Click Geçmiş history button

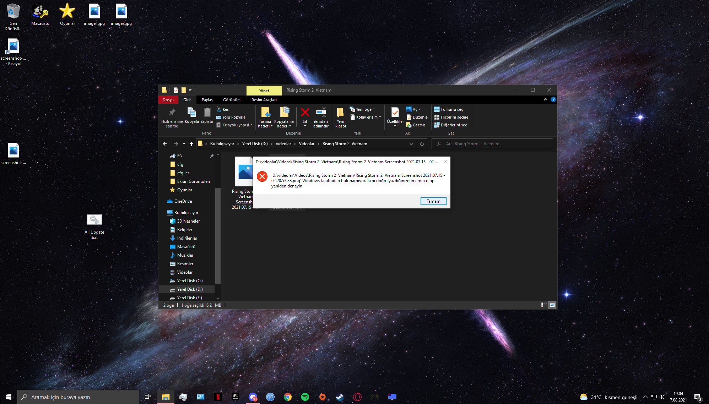(x=416, y=125)
